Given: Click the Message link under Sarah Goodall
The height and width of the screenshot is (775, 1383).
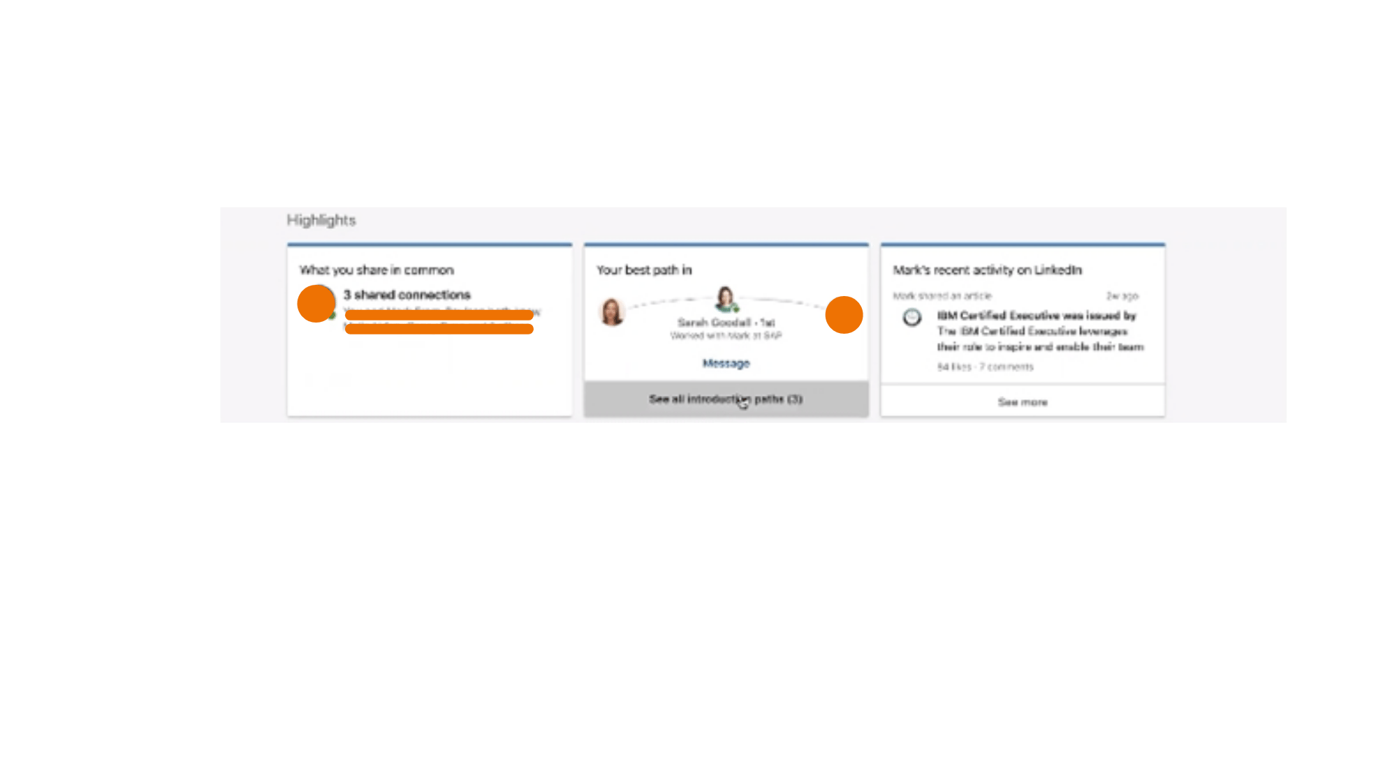Looking at the screenshot, I should (x=726, y=363).
